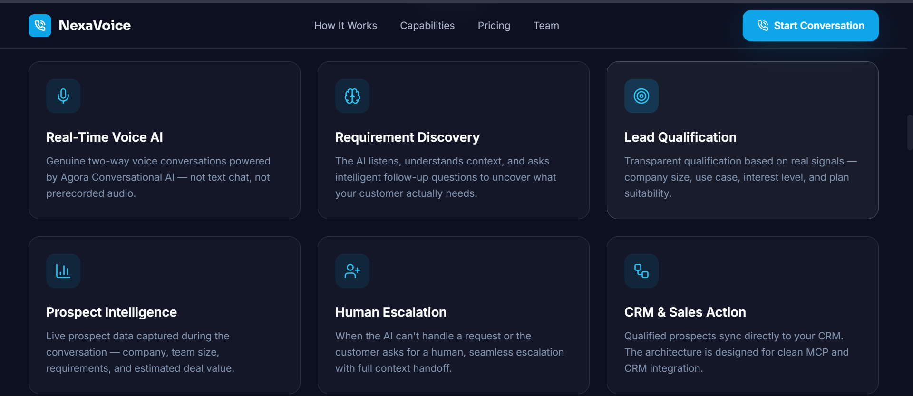Select the Requirement Discovery heading
The height and width of the screenshot is (396, 913).
point(408,137)
